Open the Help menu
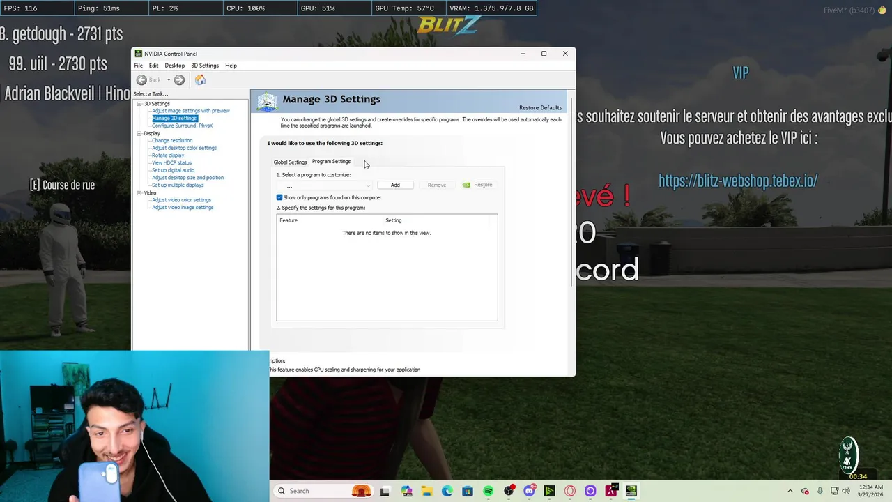892x502 pixels. (231, 66)
